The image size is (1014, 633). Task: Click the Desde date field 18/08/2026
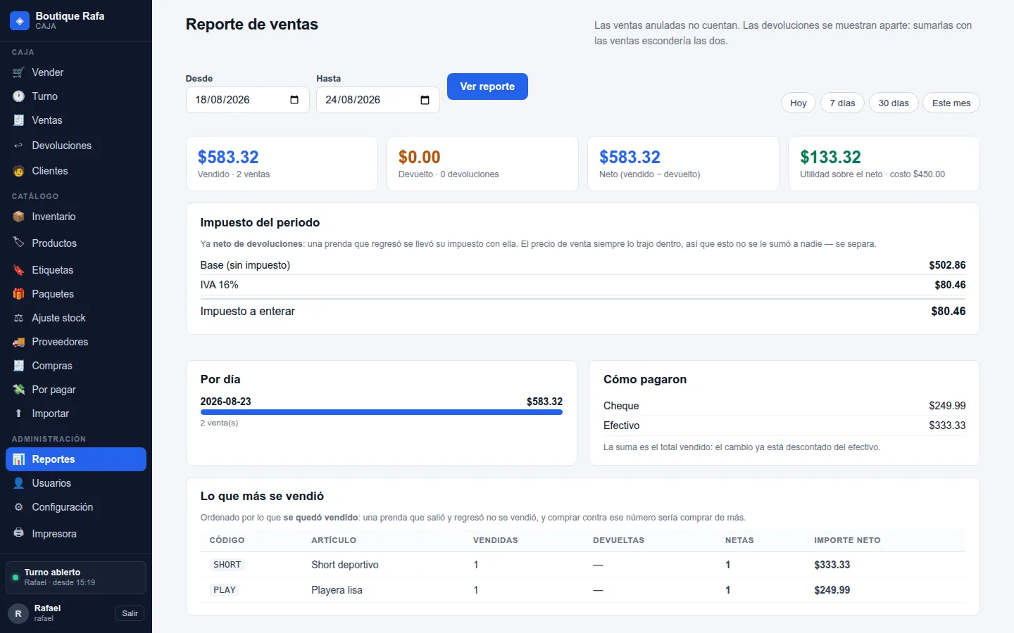tap(248, 100)
